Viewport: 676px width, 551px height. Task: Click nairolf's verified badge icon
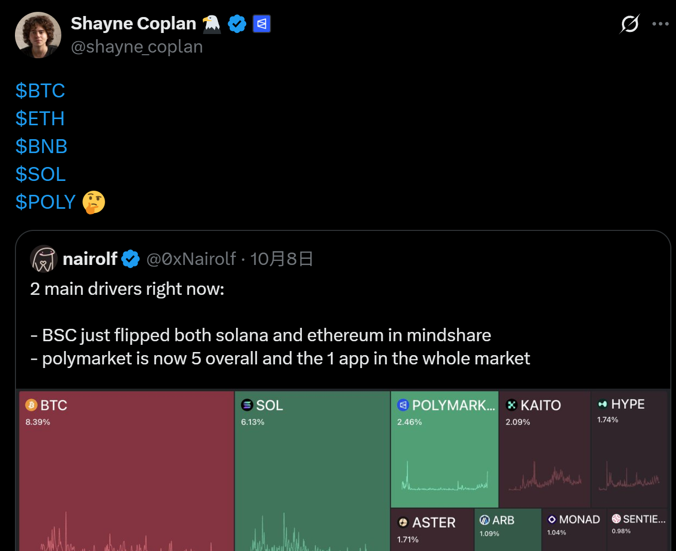tap(131, 259)
